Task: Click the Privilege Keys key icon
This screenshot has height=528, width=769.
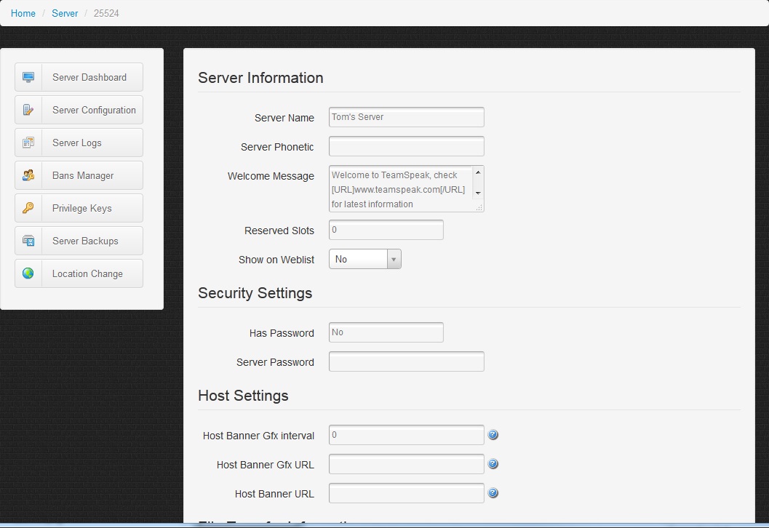Action: (x=28, y=208)
